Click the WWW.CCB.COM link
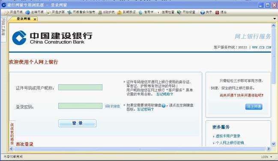278x161 pixels. click(x=262, y=48)
